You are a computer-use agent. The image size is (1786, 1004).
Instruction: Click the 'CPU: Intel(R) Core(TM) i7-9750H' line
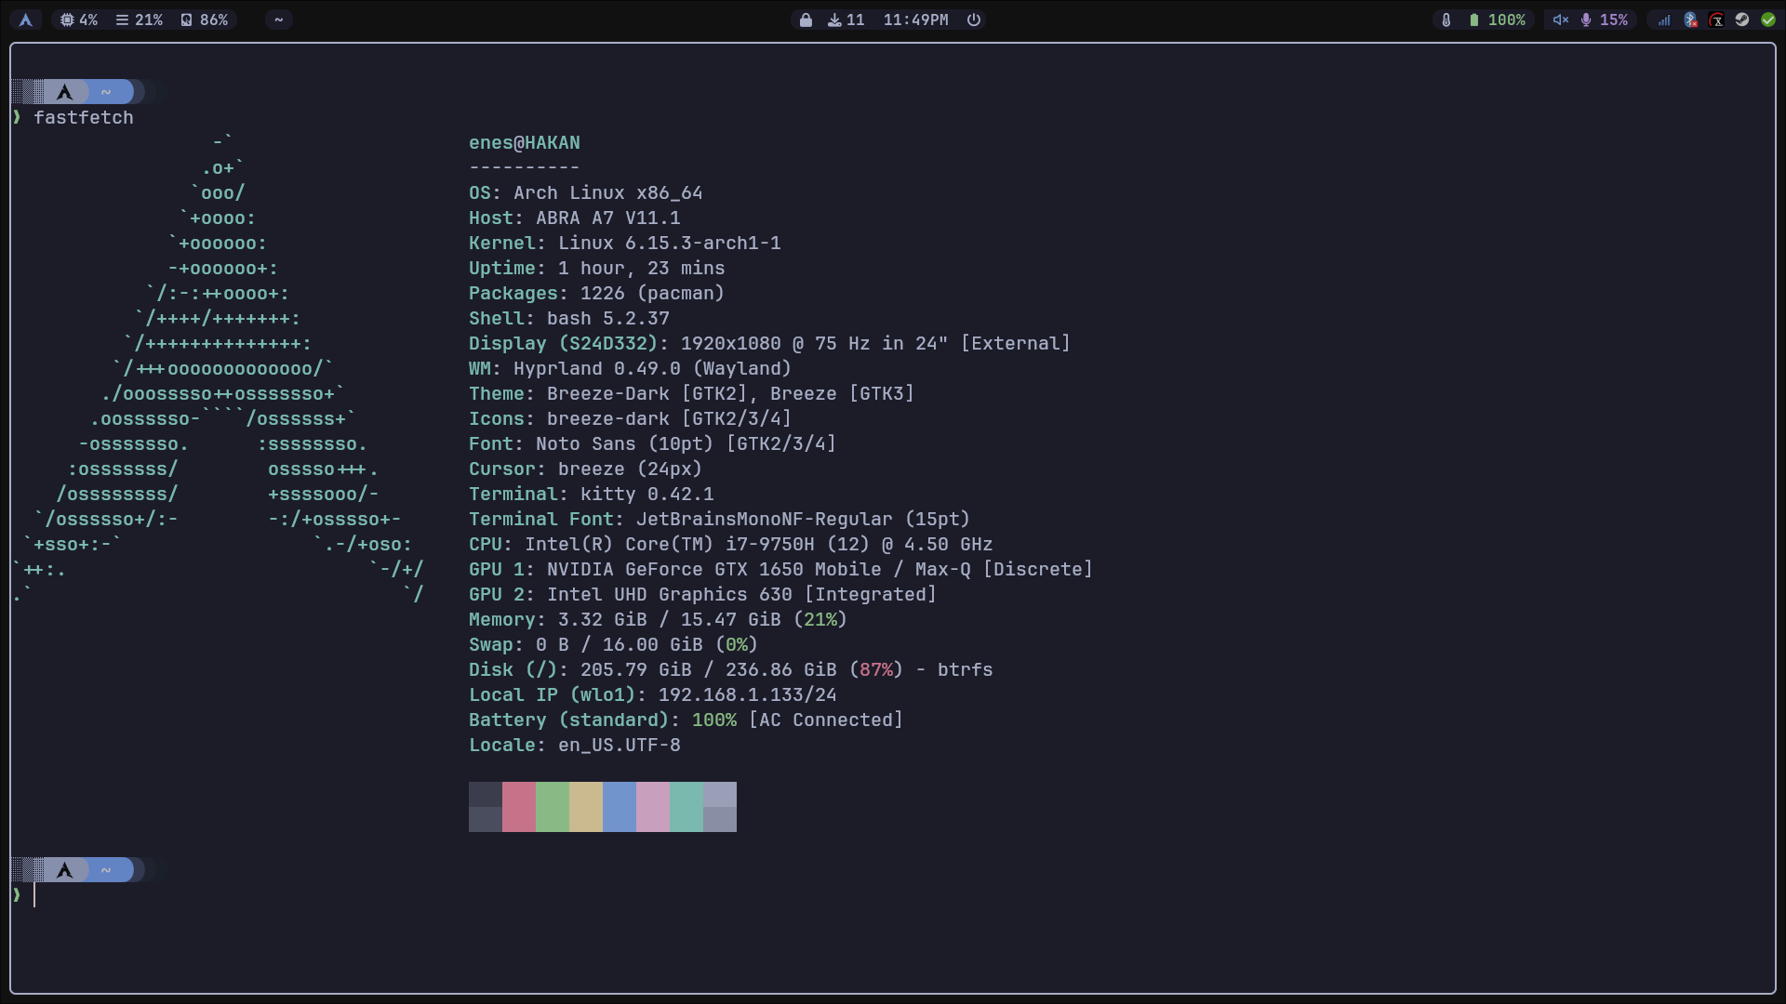pos(731,545)
